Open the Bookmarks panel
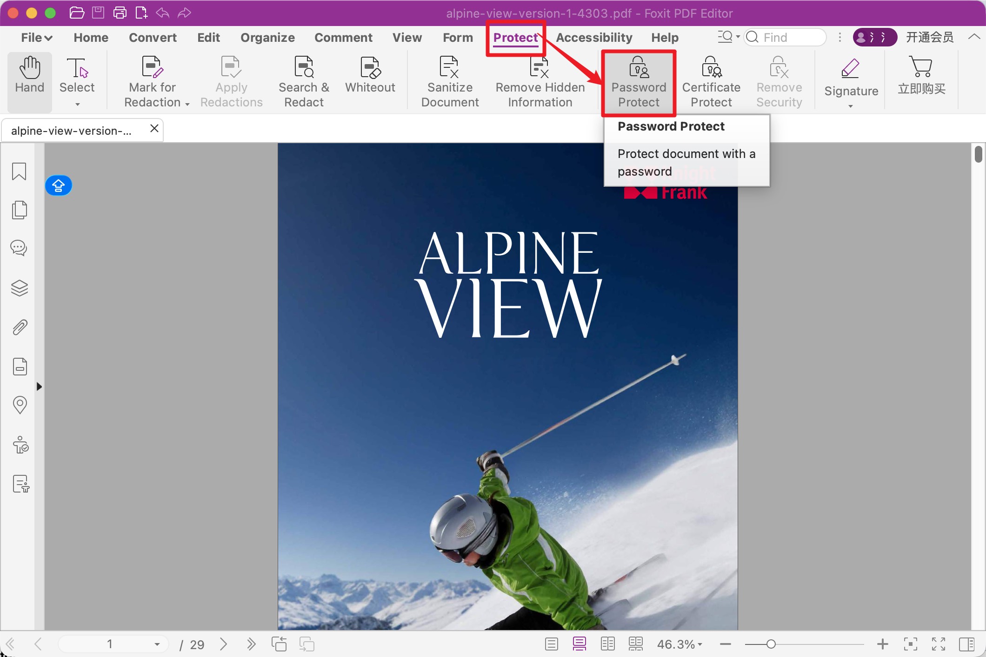The width and height of the screenshot is (986, 657). (19, 171)
